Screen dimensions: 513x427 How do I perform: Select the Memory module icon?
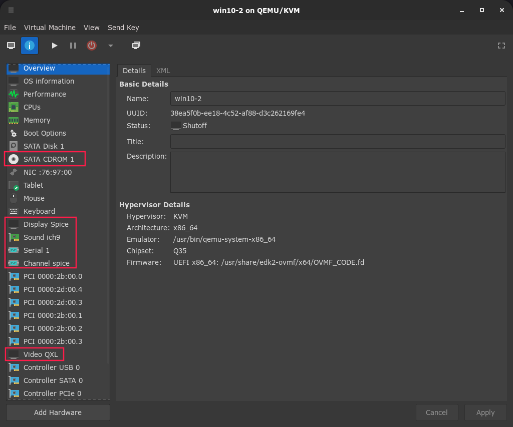tap(14, 120)
